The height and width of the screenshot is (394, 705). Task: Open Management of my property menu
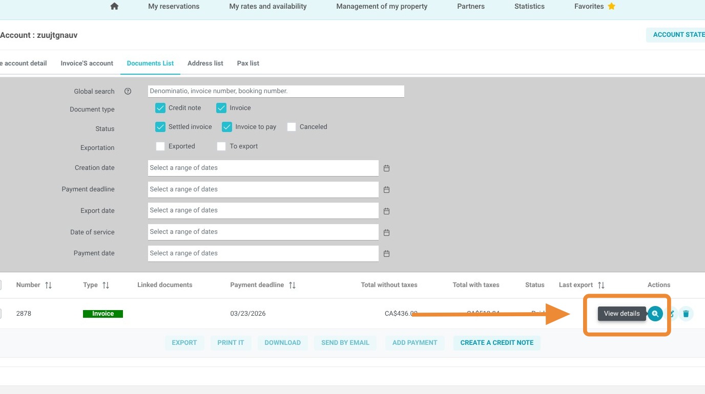(382, 6)
